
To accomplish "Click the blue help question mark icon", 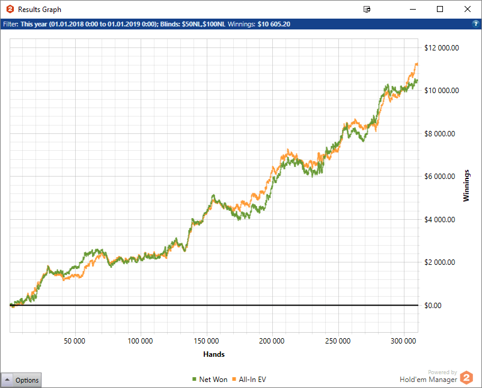I will point(475,24).
